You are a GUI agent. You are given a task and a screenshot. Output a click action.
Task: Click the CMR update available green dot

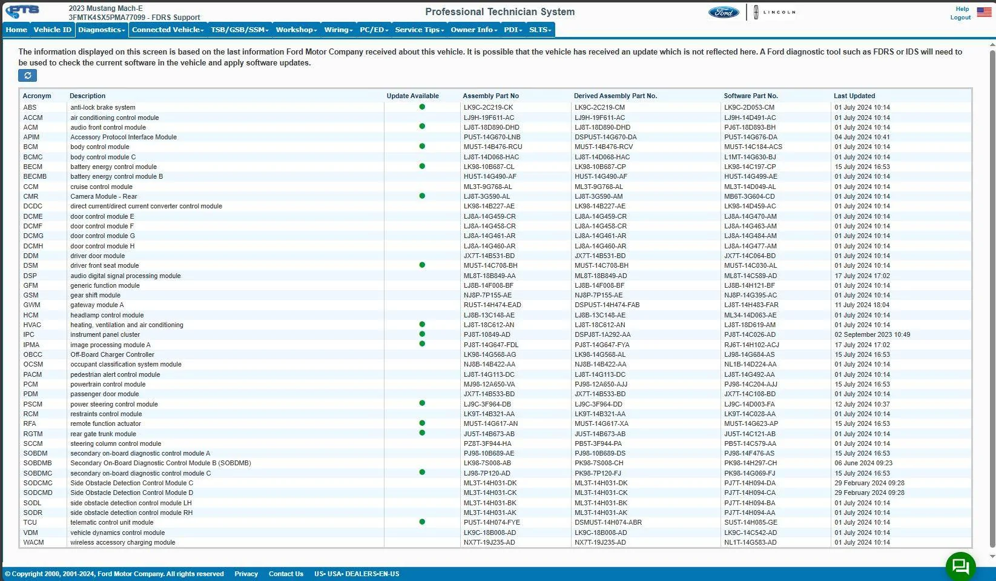point(422,196)
